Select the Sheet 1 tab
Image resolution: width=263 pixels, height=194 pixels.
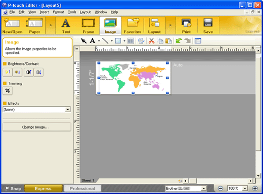point(88,180)
